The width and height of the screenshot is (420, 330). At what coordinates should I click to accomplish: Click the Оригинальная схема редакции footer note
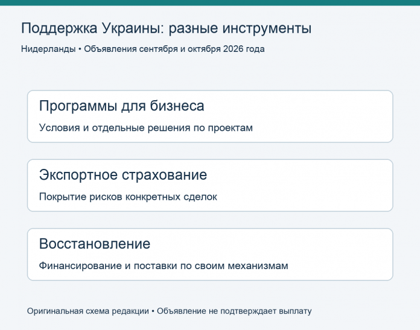(88, 311)
